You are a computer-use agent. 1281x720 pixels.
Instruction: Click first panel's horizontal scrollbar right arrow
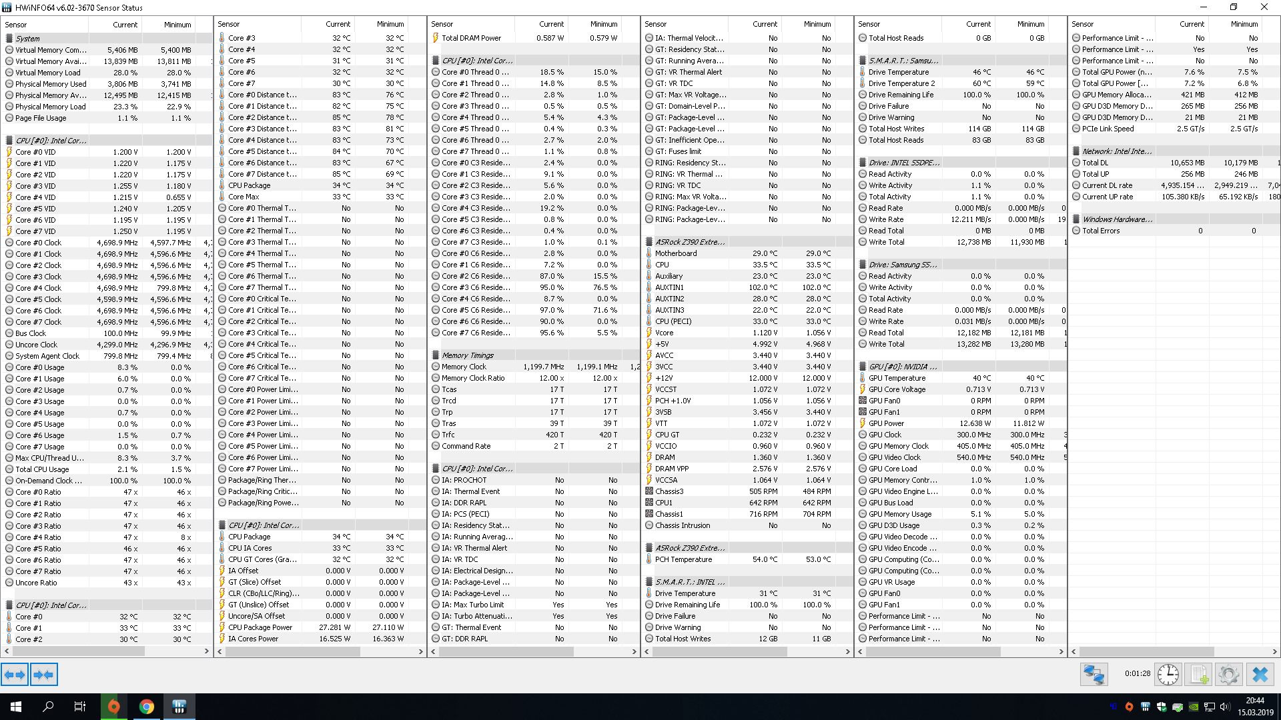point(207,651)
